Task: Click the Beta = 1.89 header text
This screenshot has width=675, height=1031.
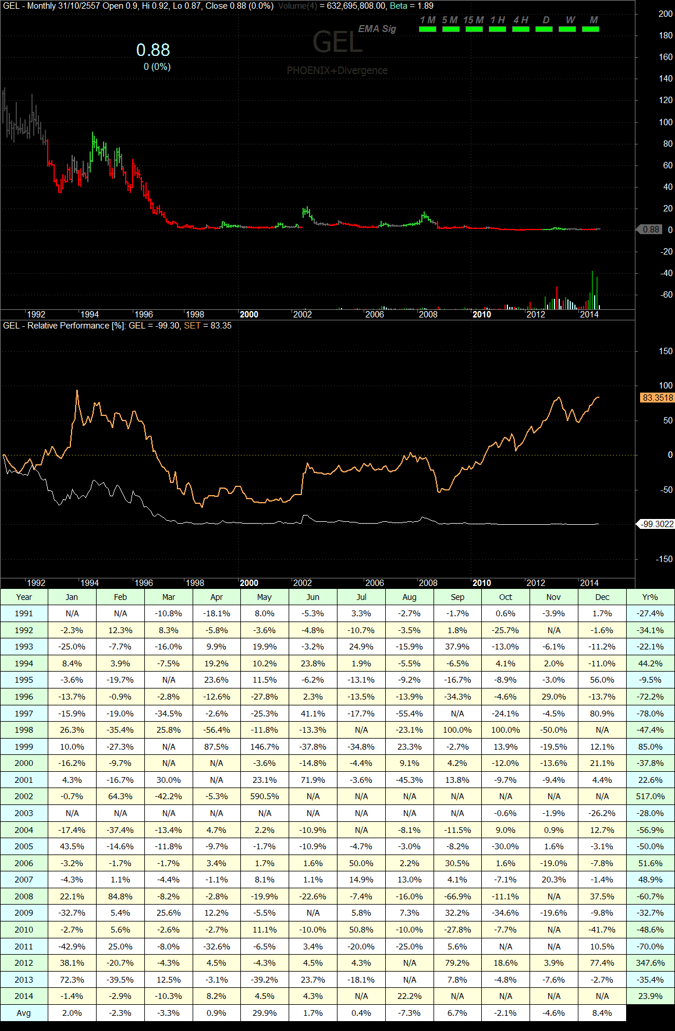Action: click(x=411, y=6)
